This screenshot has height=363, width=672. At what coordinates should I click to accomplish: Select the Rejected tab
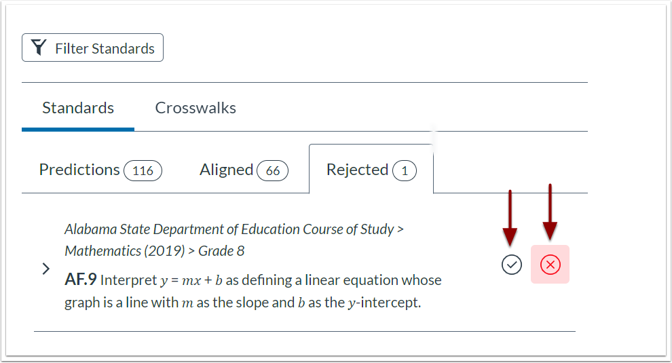pos(371,170)
